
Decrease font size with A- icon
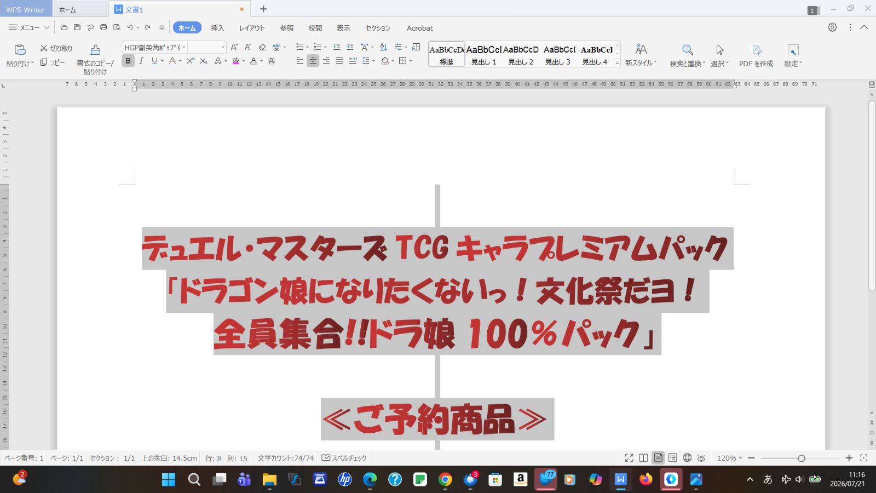tap(248, 47)
